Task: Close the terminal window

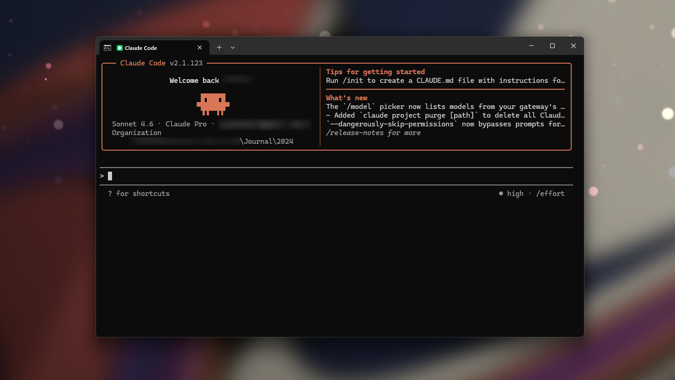Action: point(573,46)
